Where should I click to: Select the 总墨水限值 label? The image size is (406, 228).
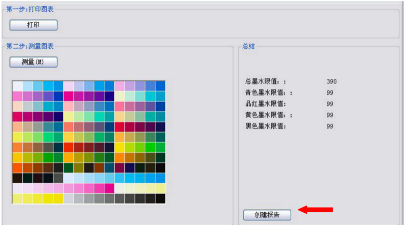tap(265, 82)
